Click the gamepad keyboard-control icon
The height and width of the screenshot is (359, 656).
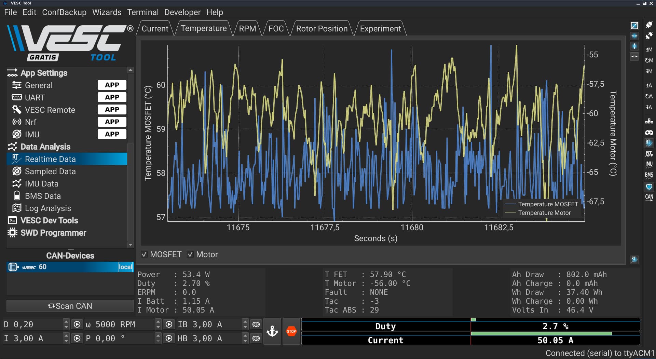pos(649,132)
